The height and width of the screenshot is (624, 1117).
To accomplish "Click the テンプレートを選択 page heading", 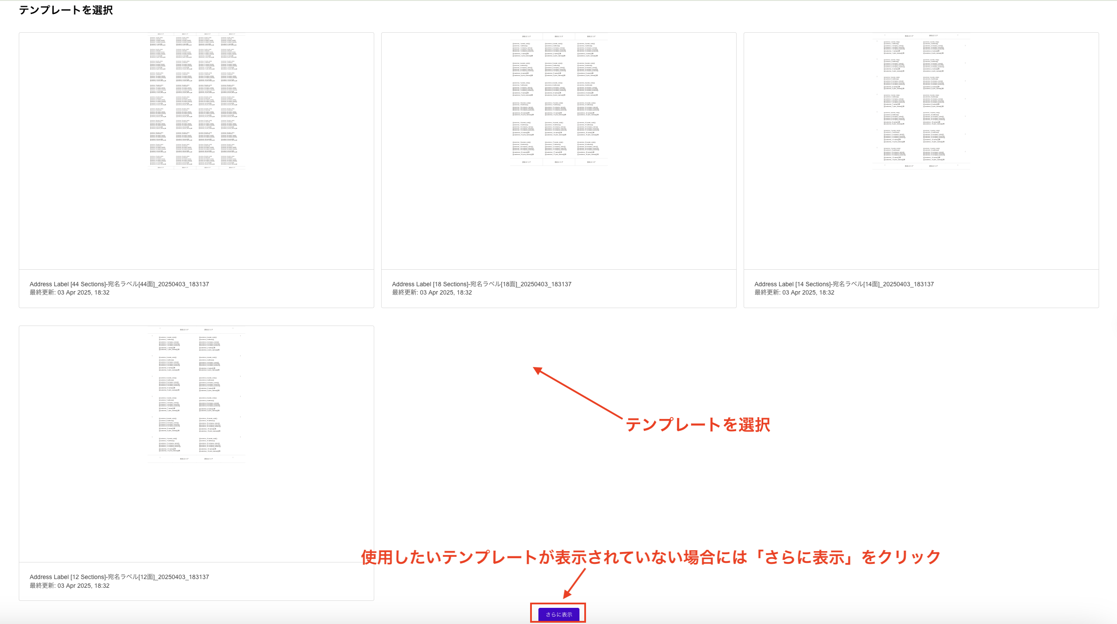I will (66, 10).
